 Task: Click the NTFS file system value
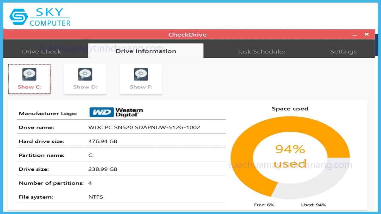coord(96,197)
